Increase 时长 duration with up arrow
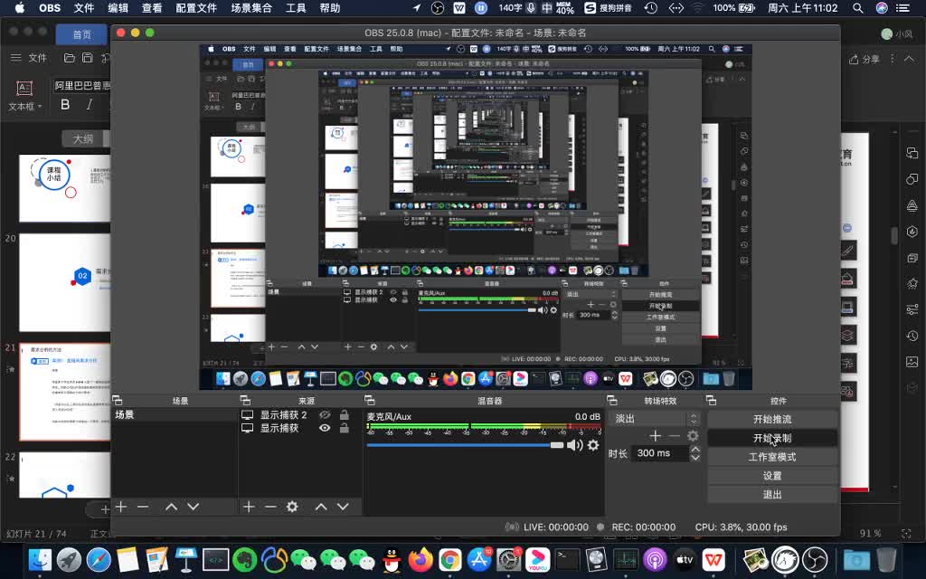 [x=695, y=450]
